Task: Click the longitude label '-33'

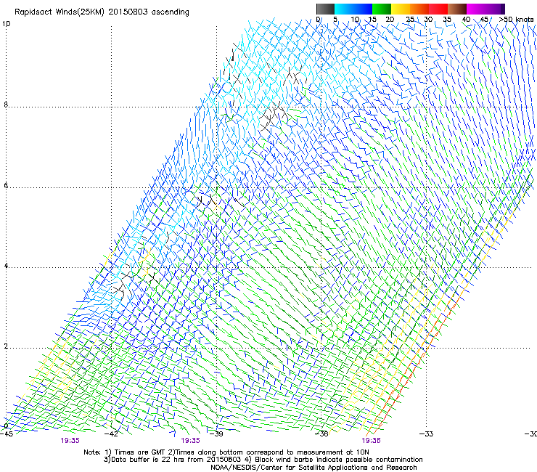Action: pyautogui.click(x=426, y=434)
